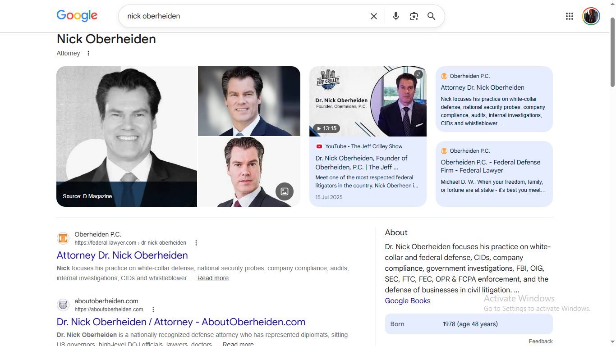
Task: Click the federal-lawyer.com URL breadcrumb
Action: pyautogui.click(x=130, y=243)
